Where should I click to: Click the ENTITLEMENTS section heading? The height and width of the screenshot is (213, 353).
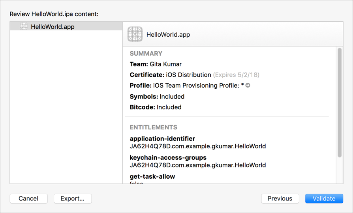(153, 127)
